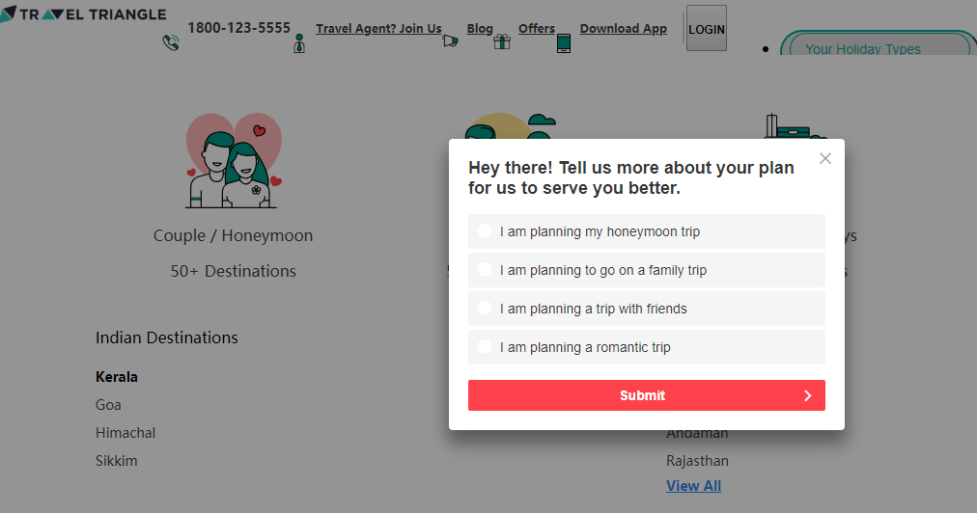Click the 50+ Destinations text
The image size is (977, 513).
point(234,271)
